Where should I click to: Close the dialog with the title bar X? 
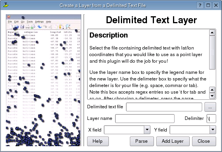pyautogui.click(x=216, y=5)
